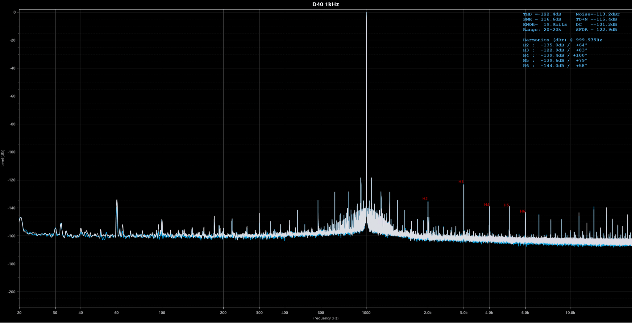Click the -60 tick on level axis

(x=13, y=96)
